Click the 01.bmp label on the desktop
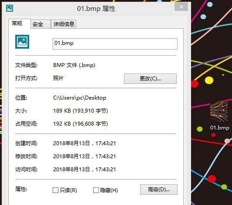This screenshot has height=205, width=232. pyautogui.click(x=219, y=128)
